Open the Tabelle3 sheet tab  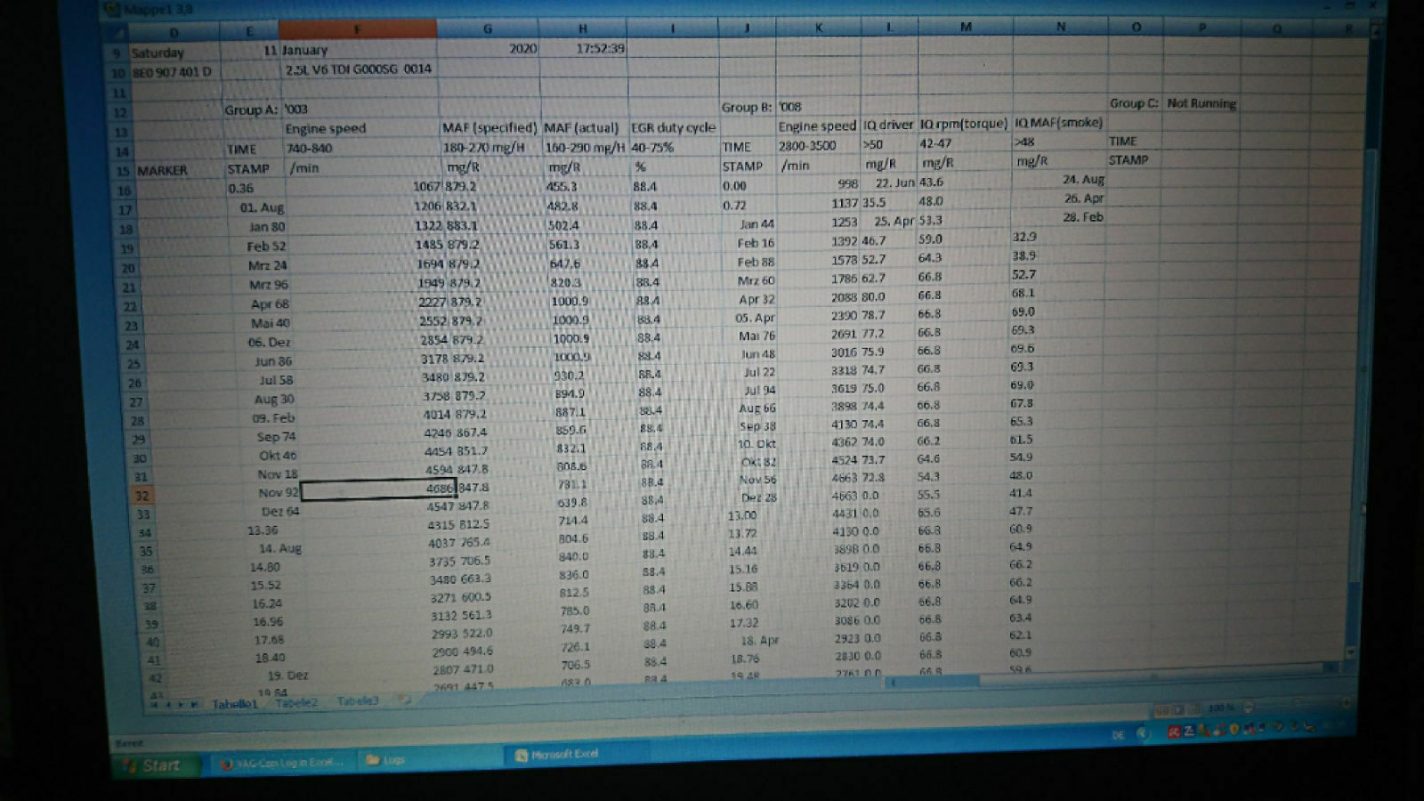pos(357,701)
